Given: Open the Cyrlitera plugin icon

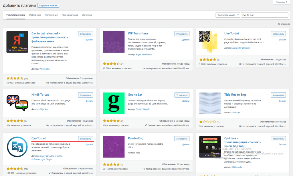Looking at the screenshot, I should (210, 147).
